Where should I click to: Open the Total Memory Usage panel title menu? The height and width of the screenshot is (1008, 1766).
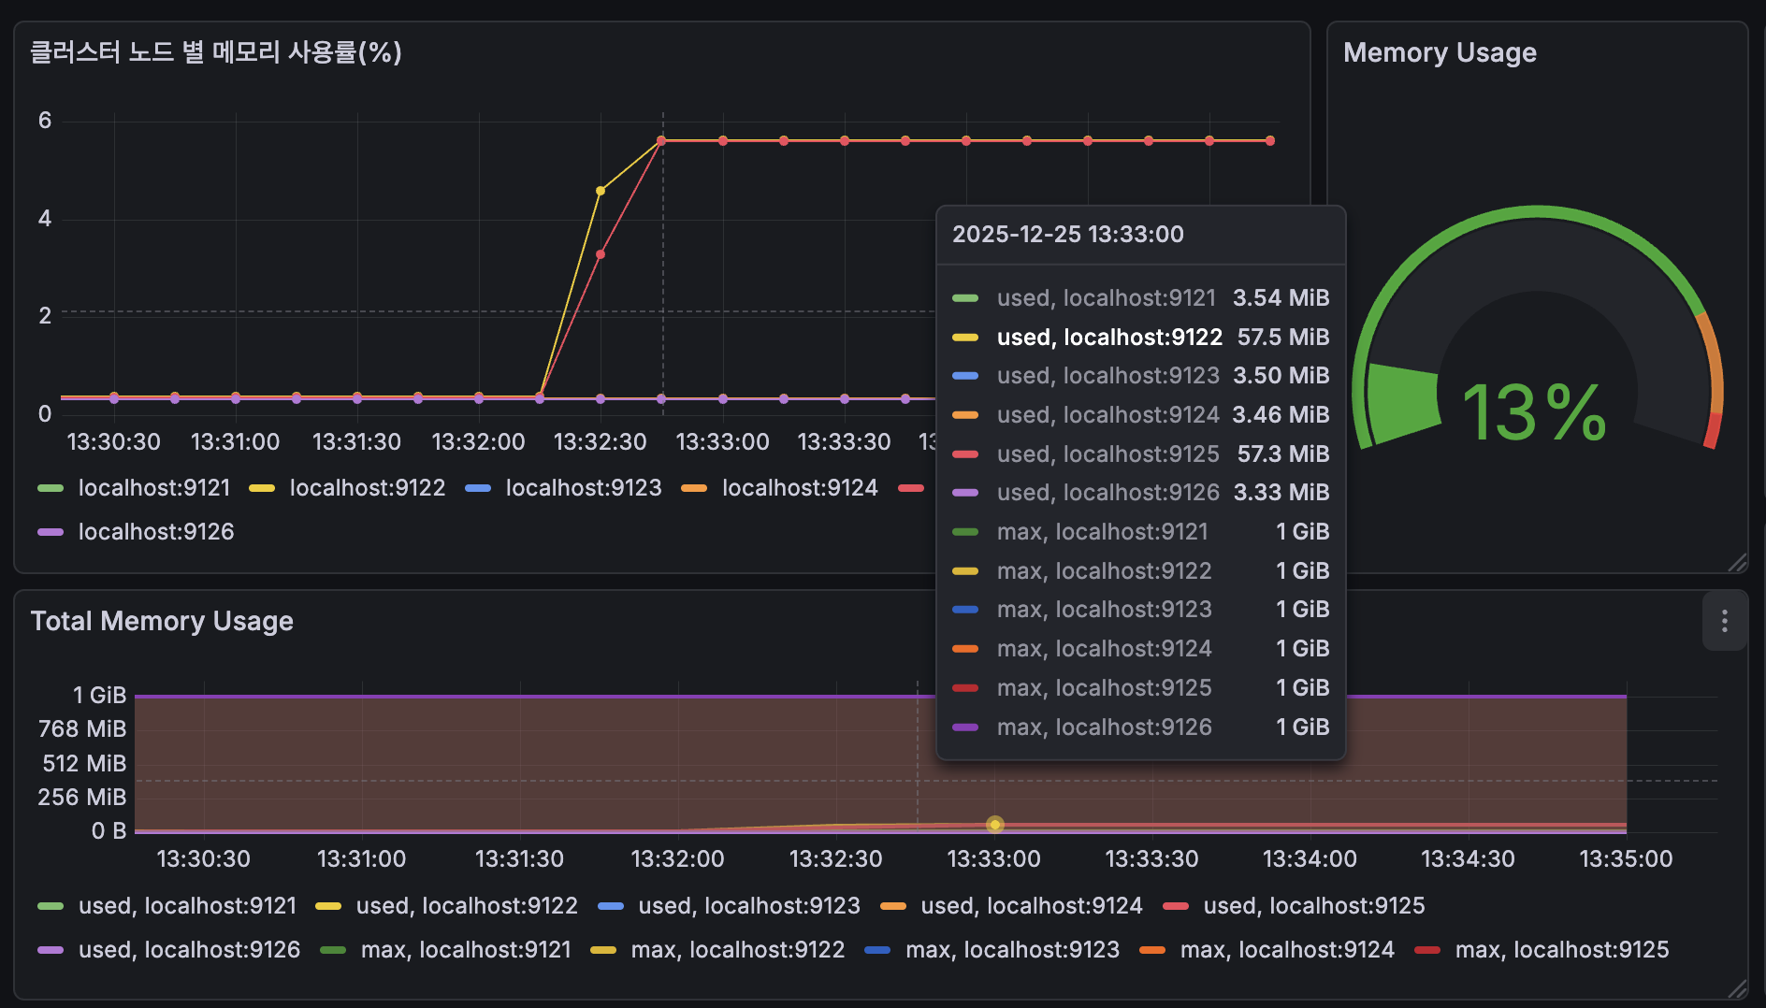coord(162,621)
